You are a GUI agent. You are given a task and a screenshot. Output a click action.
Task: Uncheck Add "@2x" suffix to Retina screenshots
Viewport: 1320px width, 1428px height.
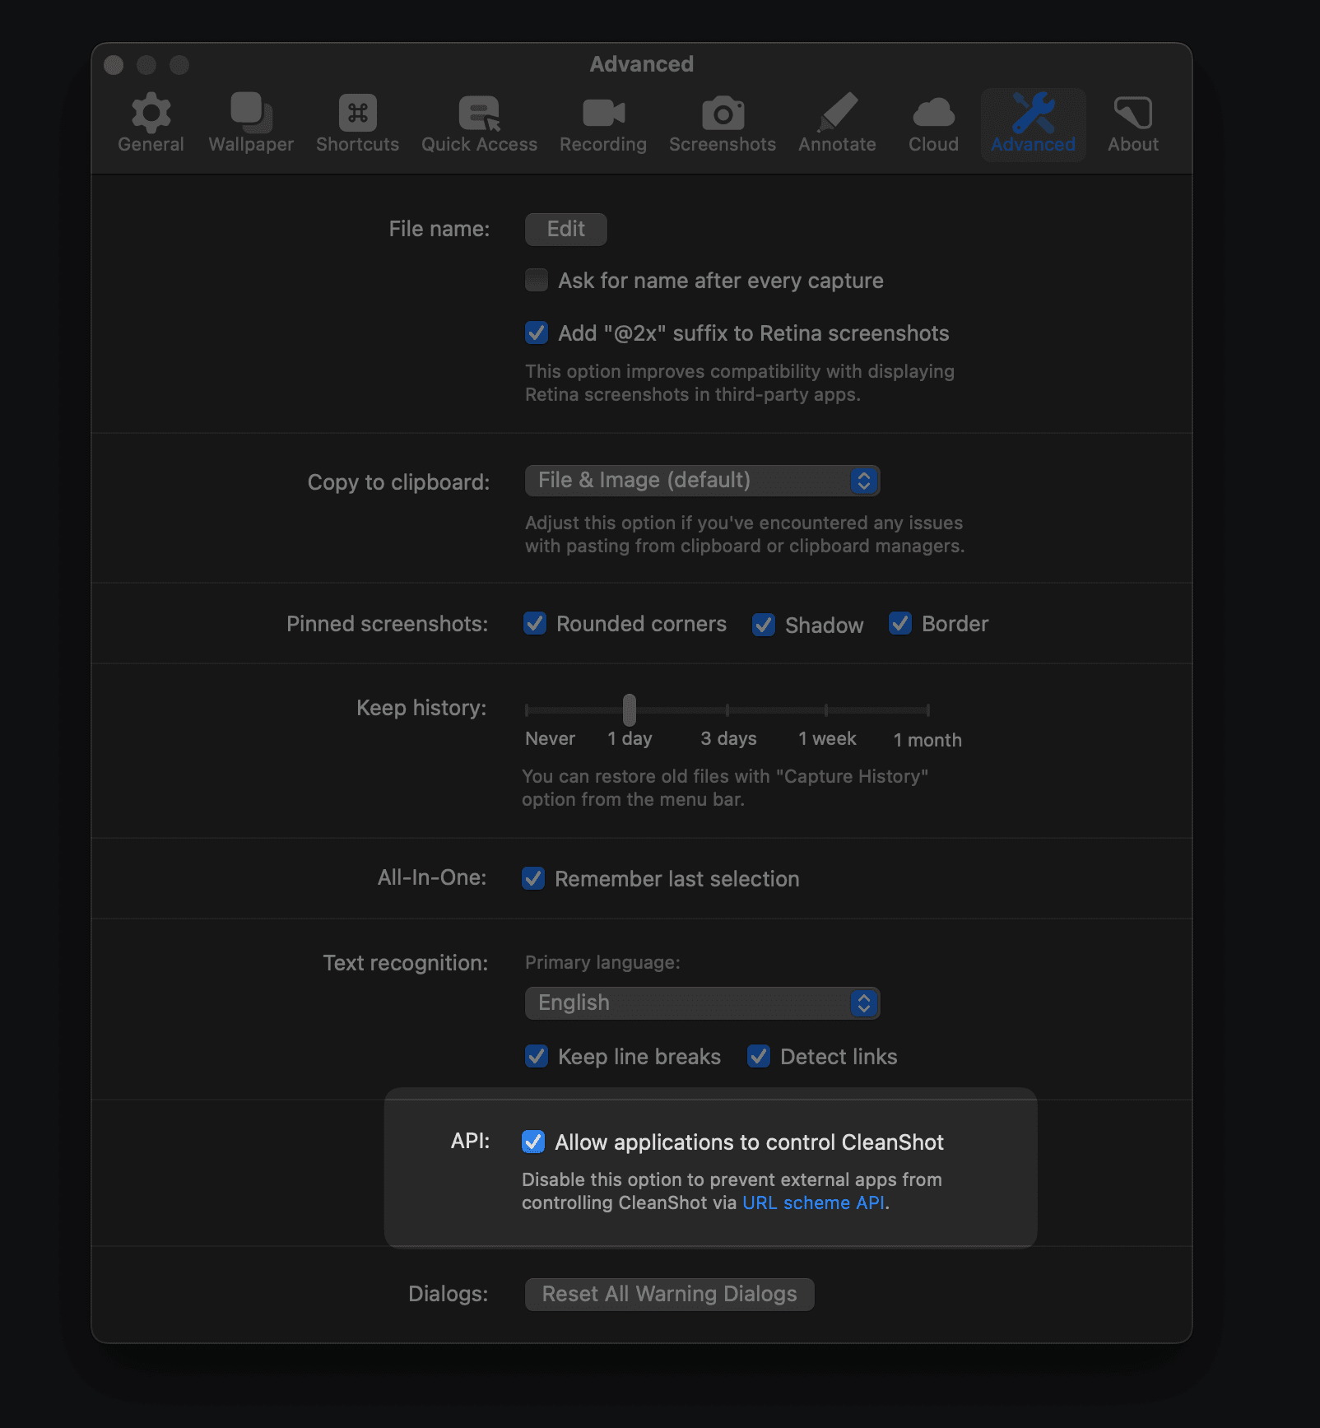pyautogui.click(x=537, y=333)
